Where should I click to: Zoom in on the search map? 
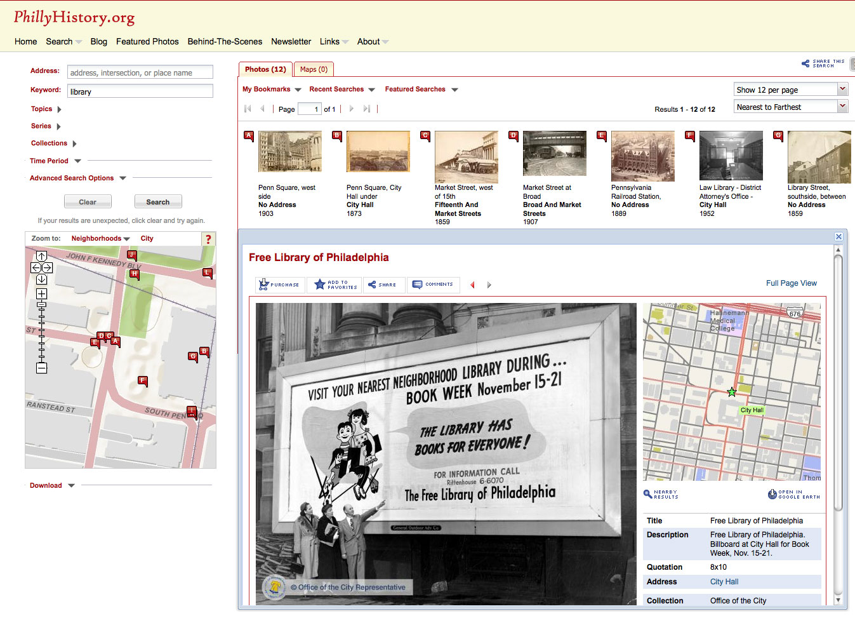point(41,293)
